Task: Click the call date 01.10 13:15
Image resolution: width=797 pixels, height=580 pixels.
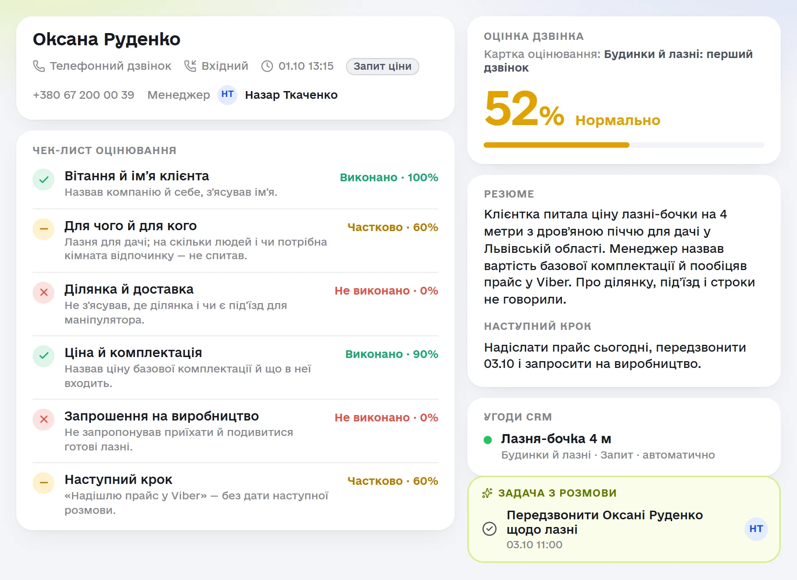Action: click(x=306, y=66)
